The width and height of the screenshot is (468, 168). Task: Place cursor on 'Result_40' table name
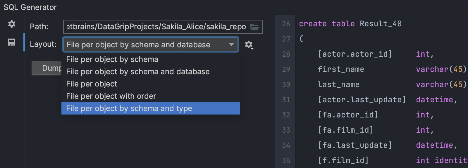[380, 24]
